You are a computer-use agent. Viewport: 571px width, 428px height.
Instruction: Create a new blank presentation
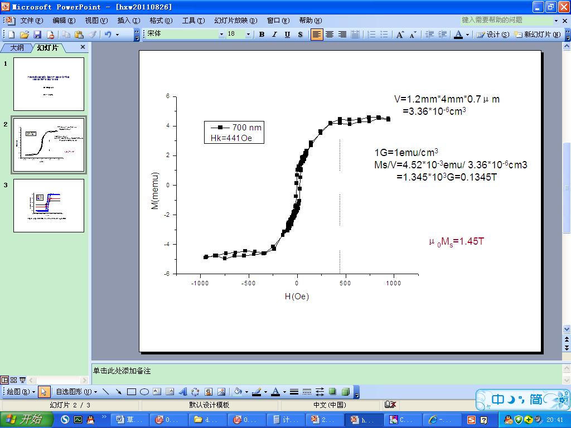(12, 35)
